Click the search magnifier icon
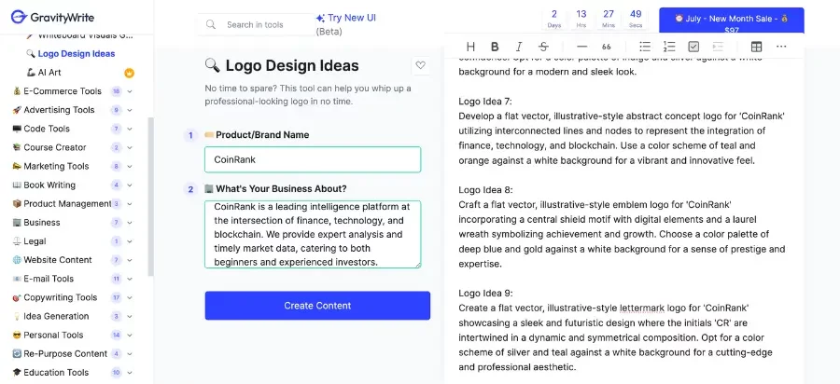Image resolution: width=840 pixels, height=384 pixels. [211, 24]
